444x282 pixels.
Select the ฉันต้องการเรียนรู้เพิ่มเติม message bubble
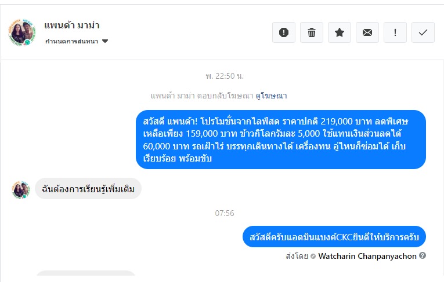click(x=88, y=188)
